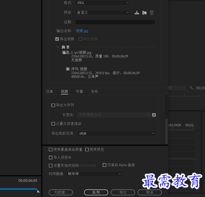Image resolution: width=205 pixels, height=197 pixels.
Task: Click the 队列 button
Action: (96, 192)
